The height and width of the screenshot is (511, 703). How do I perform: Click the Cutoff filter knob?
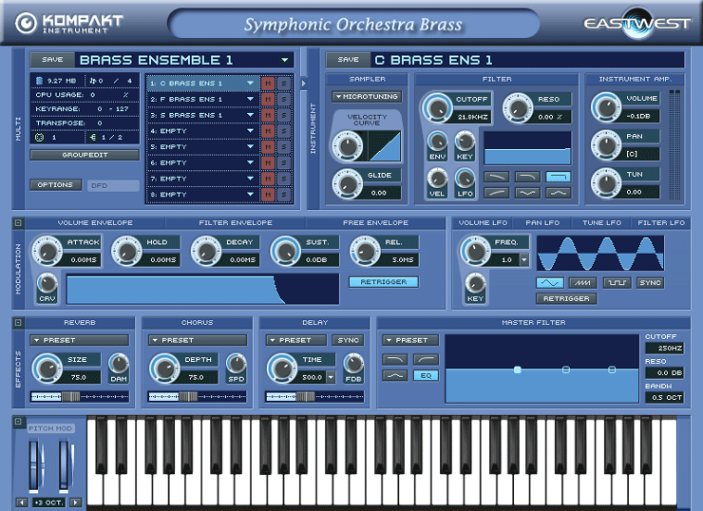click(437, 108)
